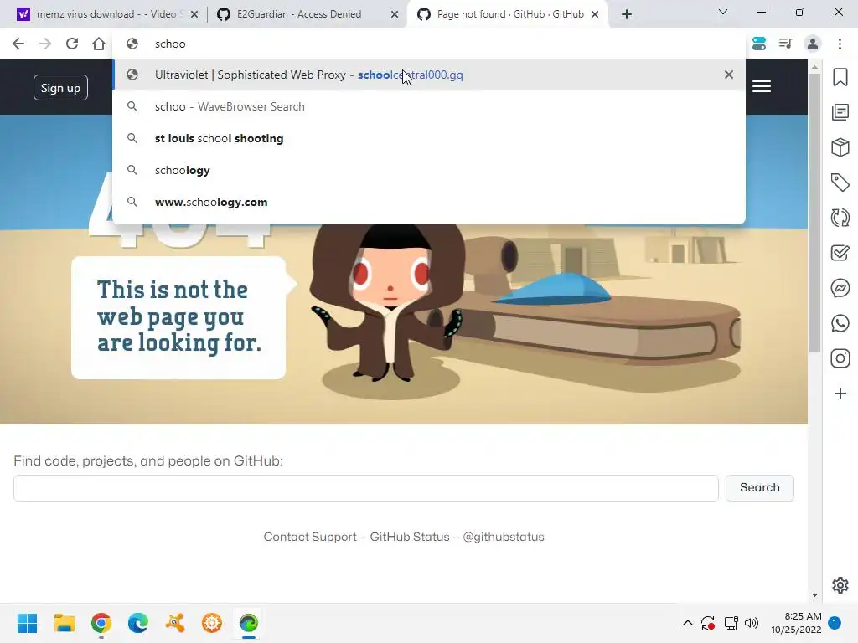The image size is (858, 643).
Task: Open File Explorer from the taskbar
Action: click(x=64, y=623)
